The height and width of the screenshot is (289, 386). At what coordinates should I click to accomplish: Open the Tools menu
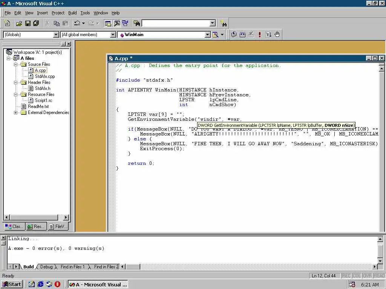pos(85,13)
